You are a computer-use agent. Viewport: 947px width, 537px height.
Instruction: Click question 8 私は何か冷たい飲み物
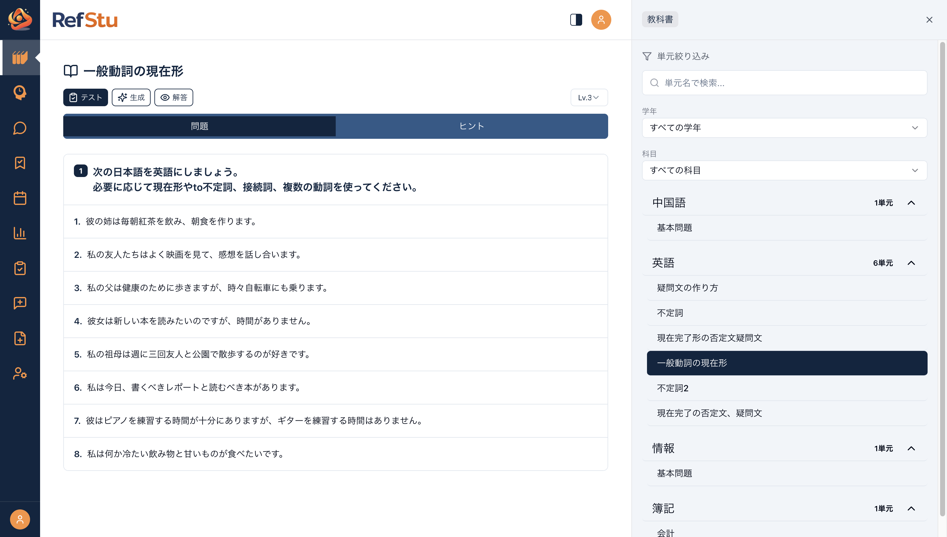point(335,454)
